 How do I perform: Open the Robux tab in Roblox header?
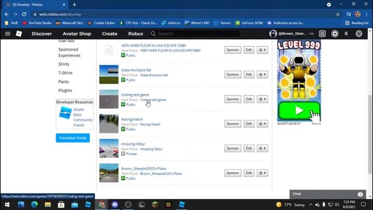(x=136, y=34)
